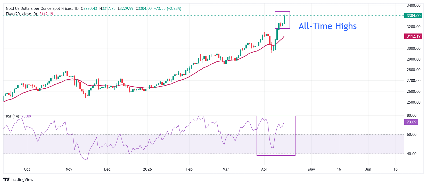Click the Nov label on the time axis
Viewport: 427px width, 185px height.
coord(69,169)
